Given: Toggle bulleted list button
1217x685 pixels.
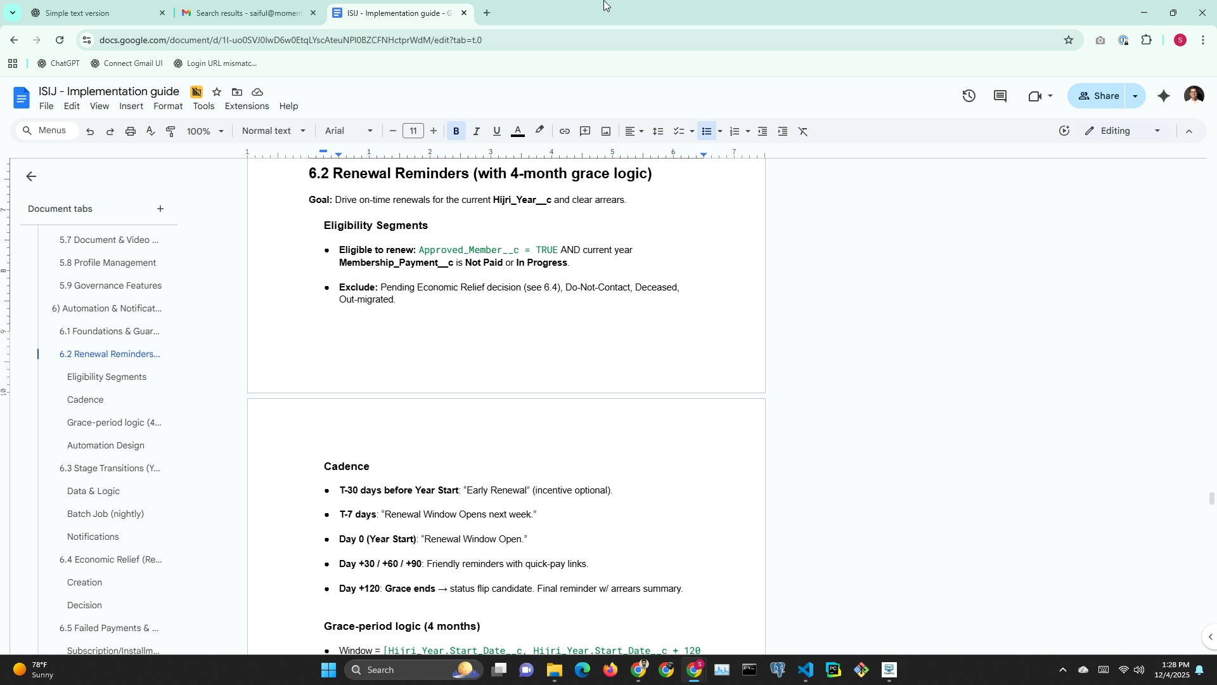Looking at the screenshot, I should pos(707,131).
